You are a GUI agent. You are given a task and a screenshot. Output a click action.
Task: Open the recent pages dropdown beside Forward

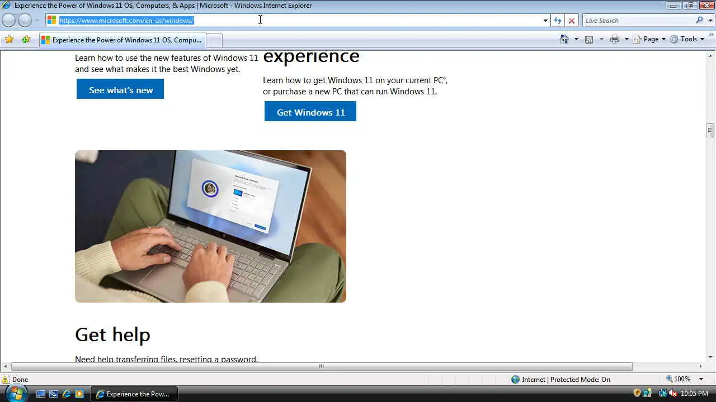(37, 21)
